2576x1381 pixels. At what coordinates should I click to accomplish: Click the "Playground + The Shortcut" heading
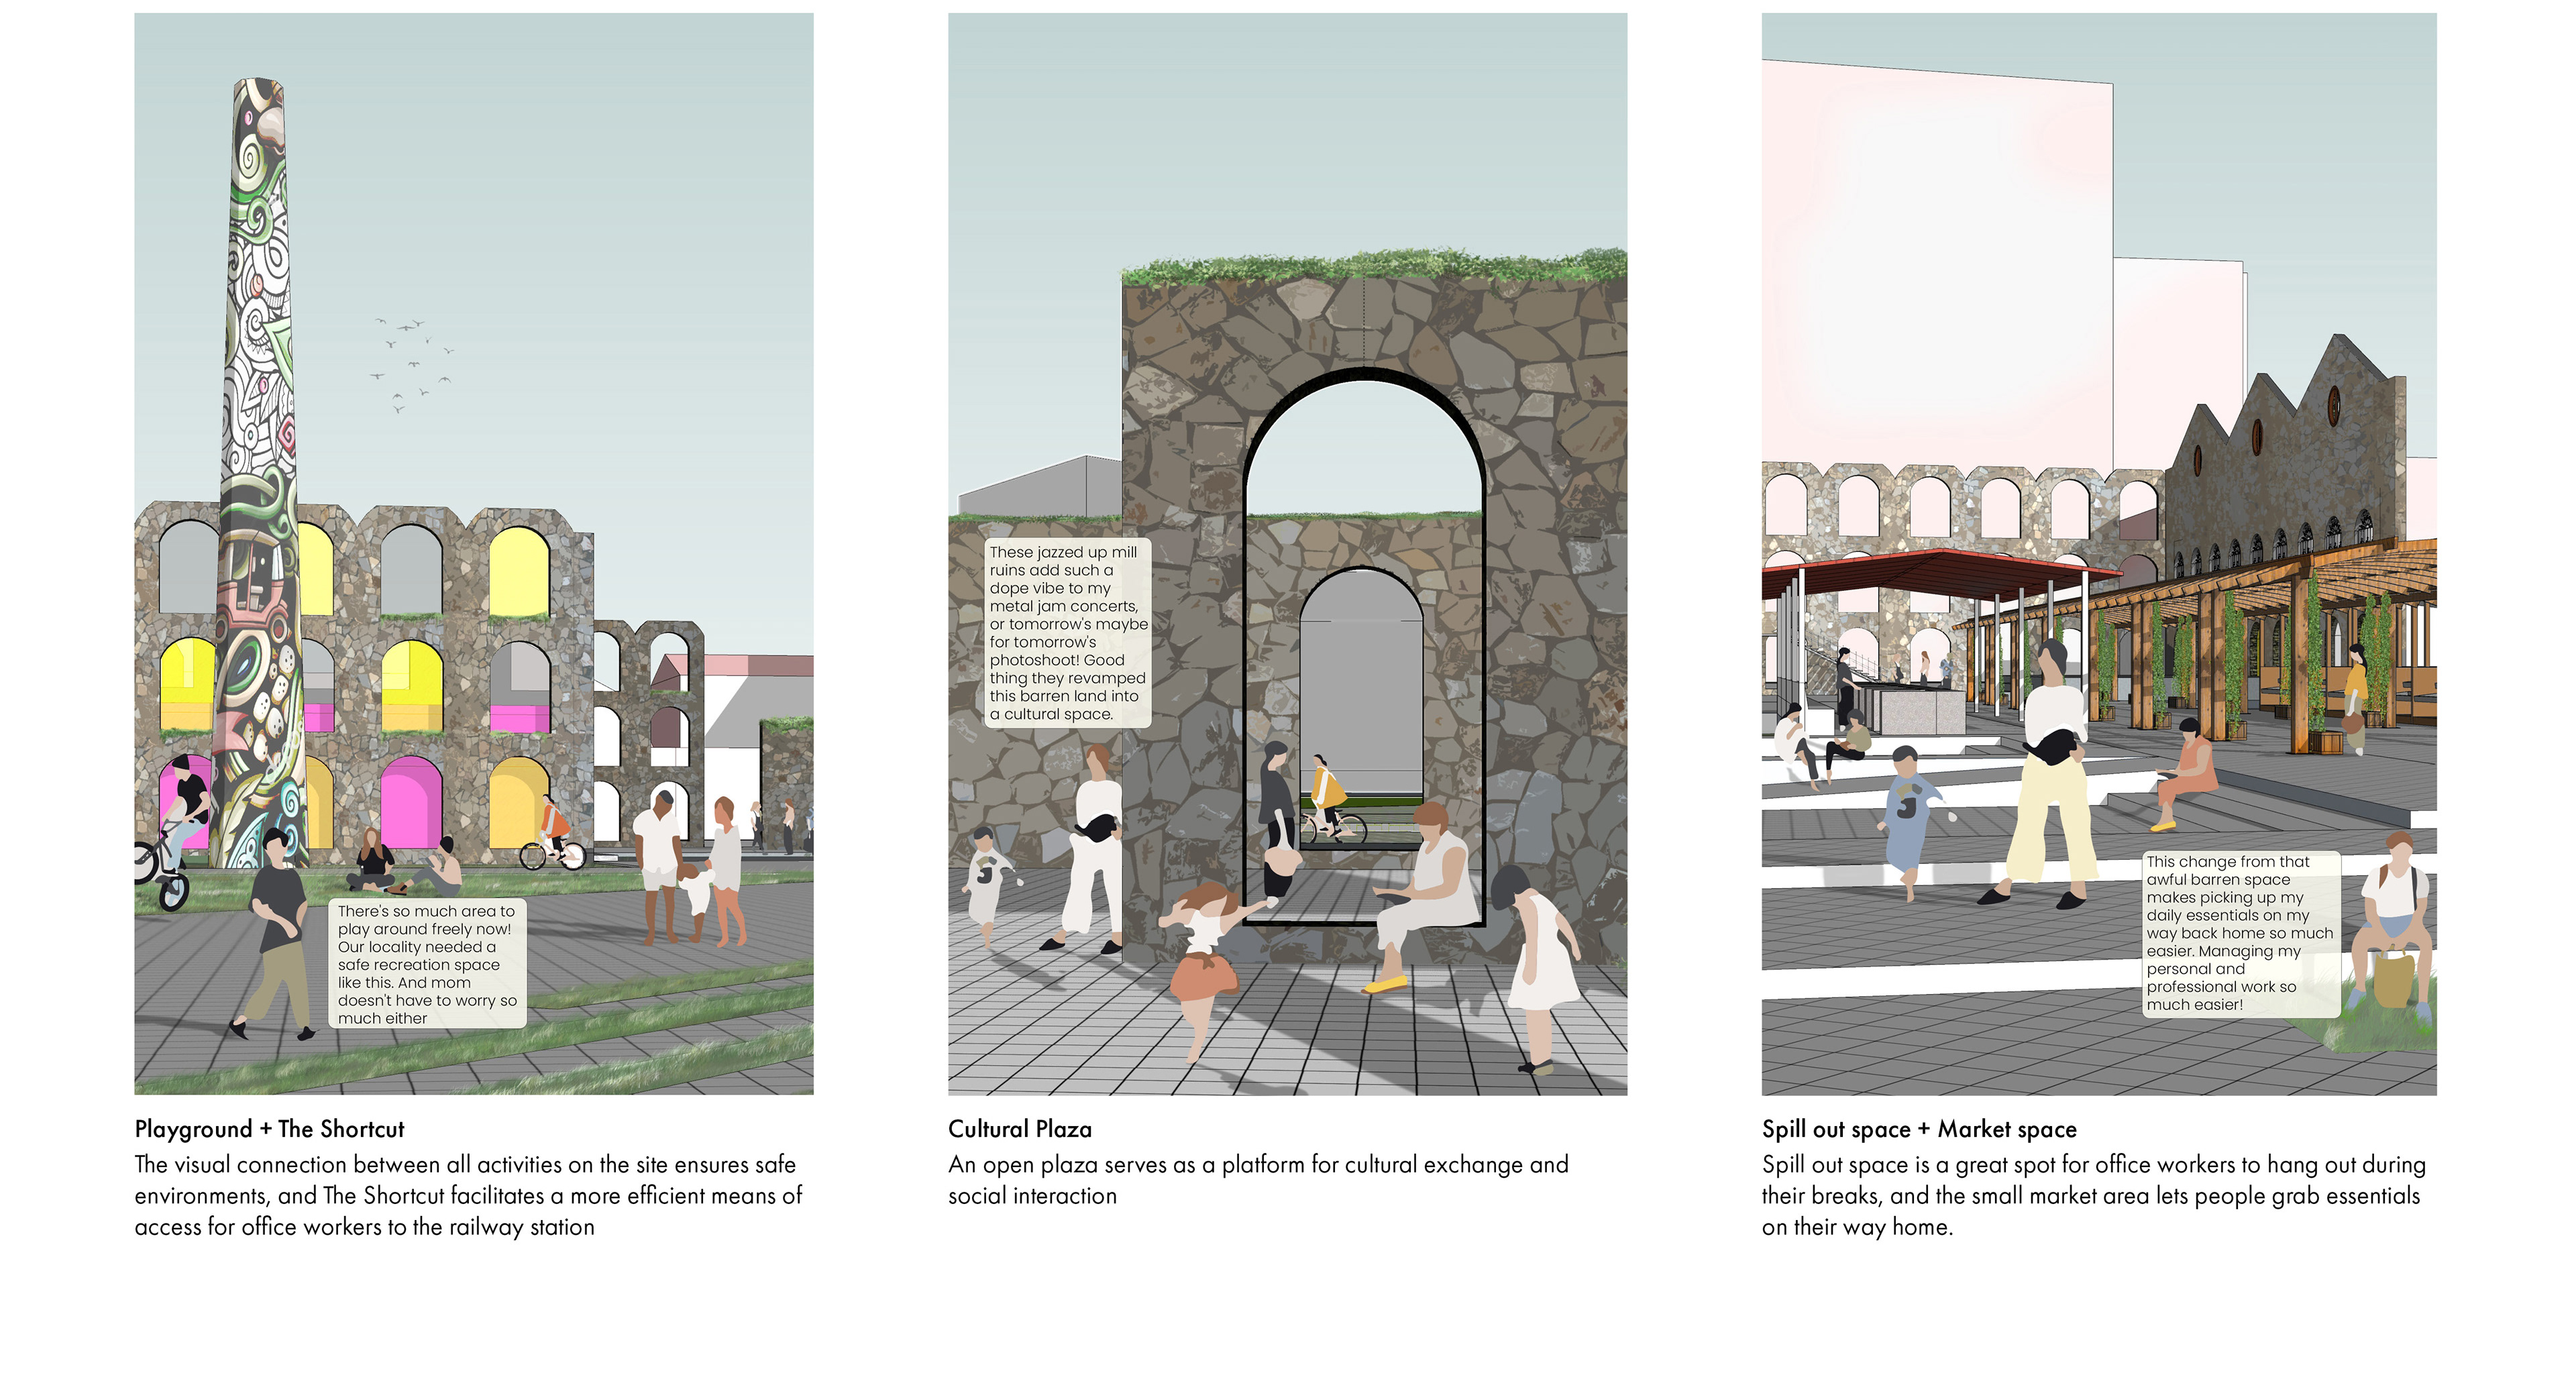coord(269,1129)
